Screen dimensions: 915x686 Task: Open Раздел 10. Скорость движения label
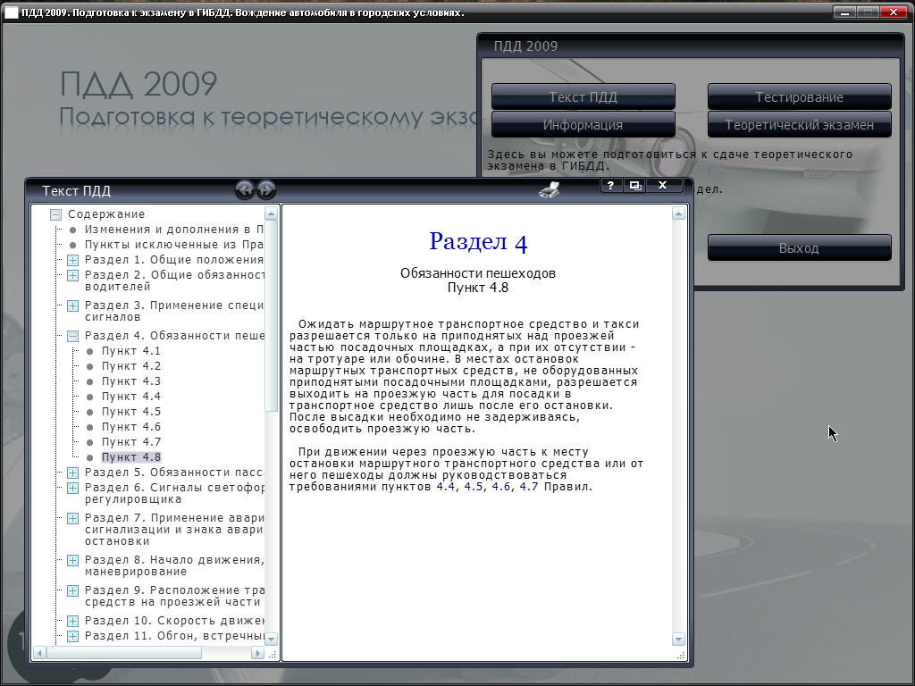[x=174, y=620]
